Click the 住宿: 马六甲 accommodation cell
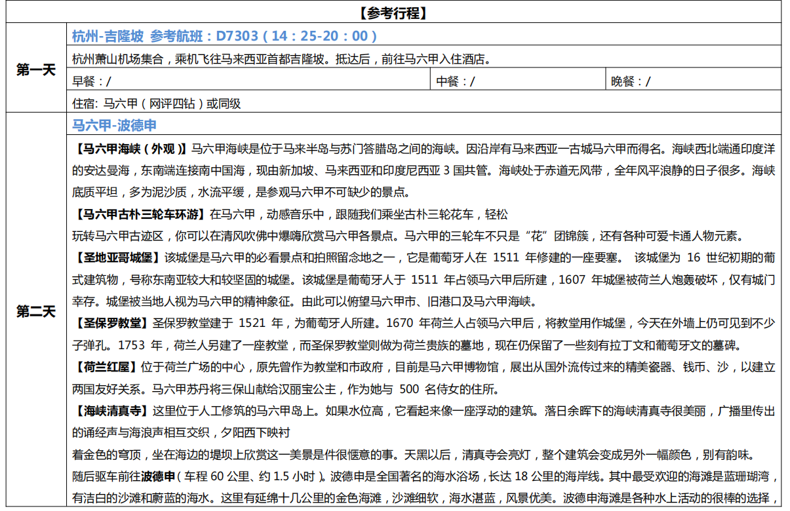The width and height of the screenshot is (790, 511). (157, 103)
